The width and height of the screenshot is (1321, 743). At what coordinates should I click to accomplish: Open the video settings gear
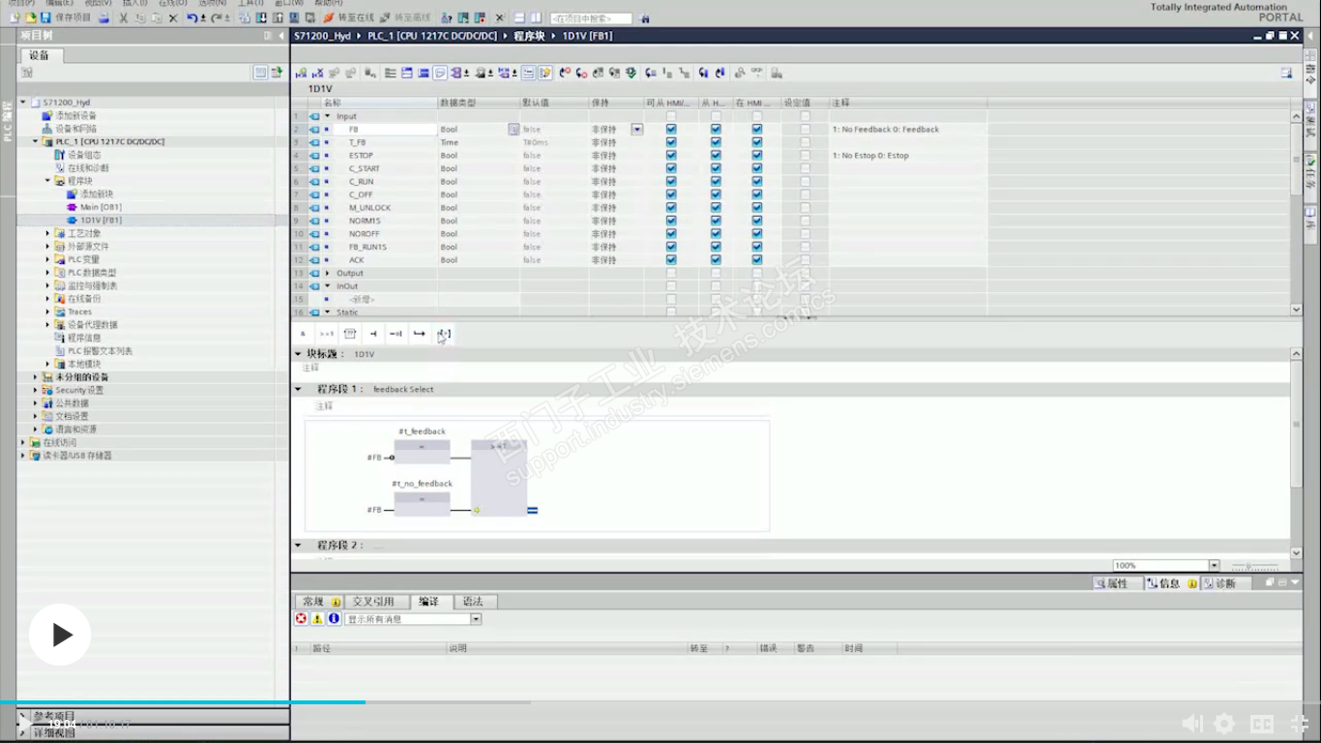pyautogui.click(x=1224, y=724)
